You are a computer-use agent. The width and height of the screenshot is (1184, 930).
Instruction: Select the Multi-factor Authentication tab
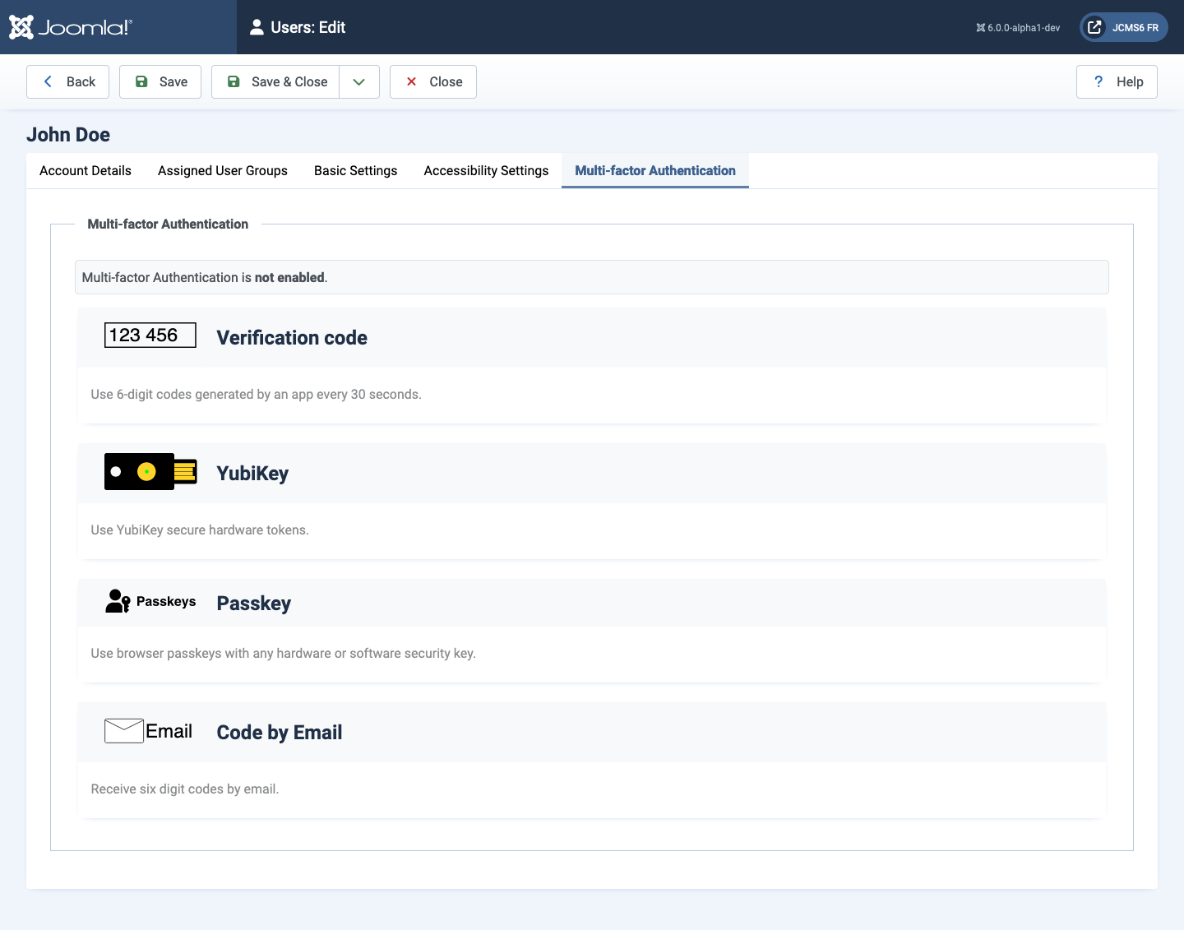coord(655,170)
